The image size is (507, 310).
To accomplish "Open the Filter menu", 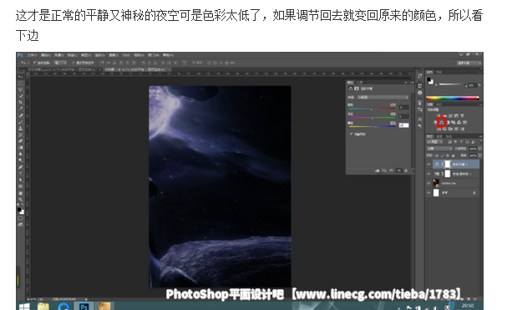I will (x=113, y=55).
